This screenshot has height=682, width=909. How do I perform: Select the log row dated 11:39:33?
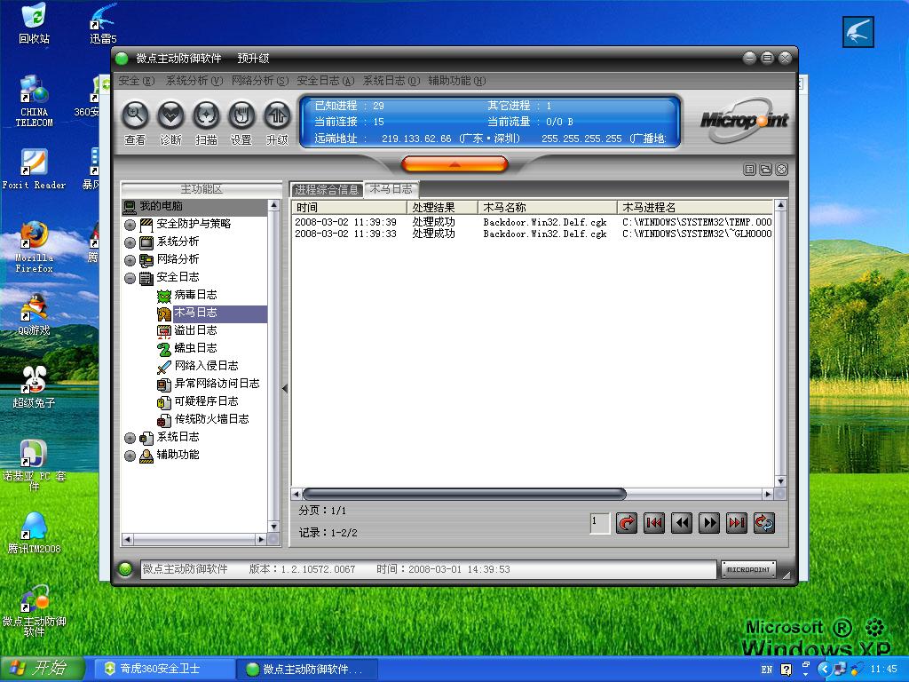tap(533, 234)
